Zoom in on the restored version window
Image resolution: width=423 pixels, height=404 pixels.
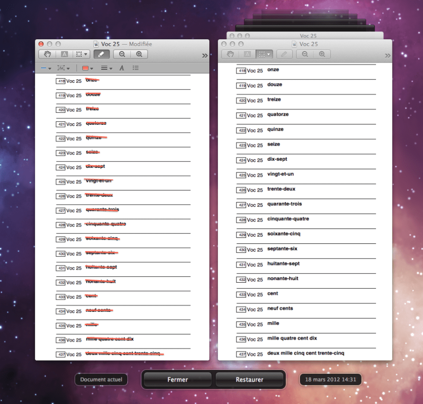tap(322, 54)
